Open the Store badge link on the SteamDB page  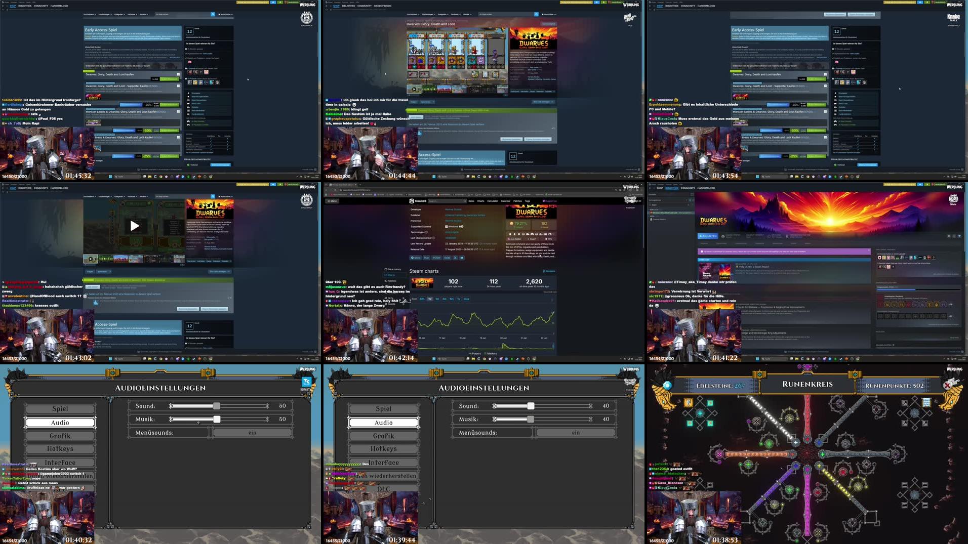pos(415,258)
